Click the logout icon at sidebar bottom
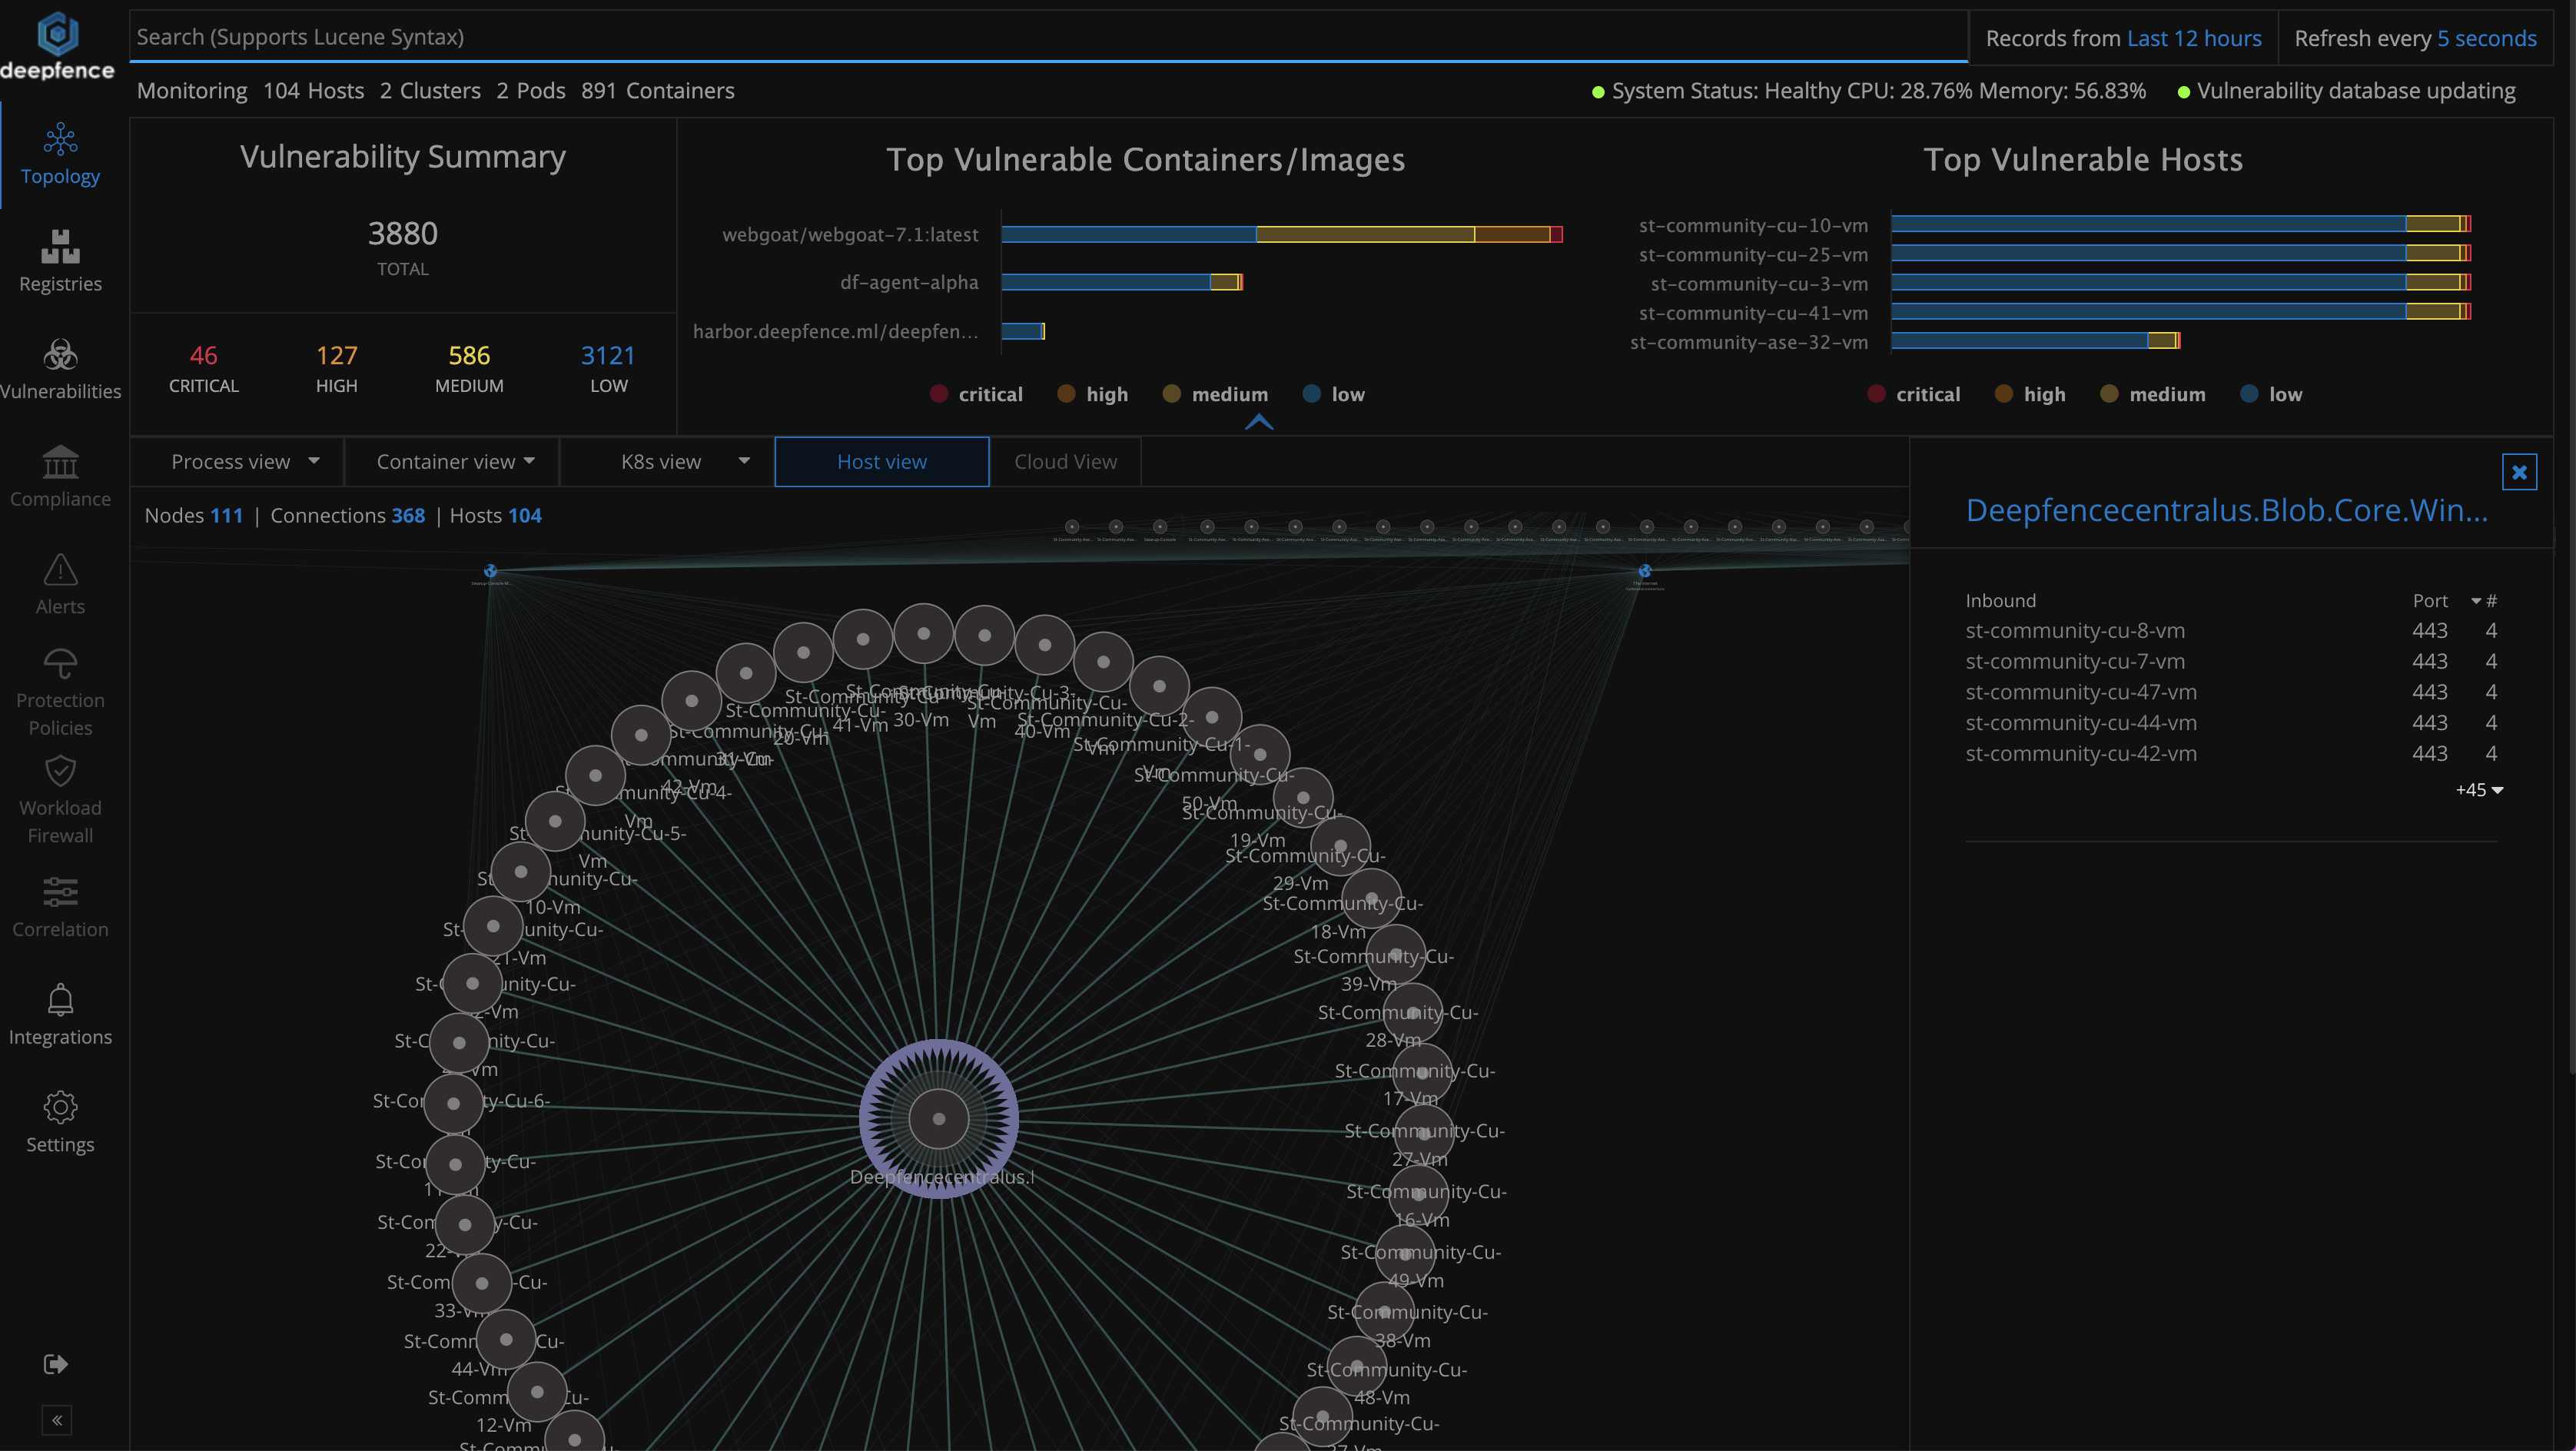Viewport: 2576px width, 1451px height. pyautogui.click(x=56, y=1364)
